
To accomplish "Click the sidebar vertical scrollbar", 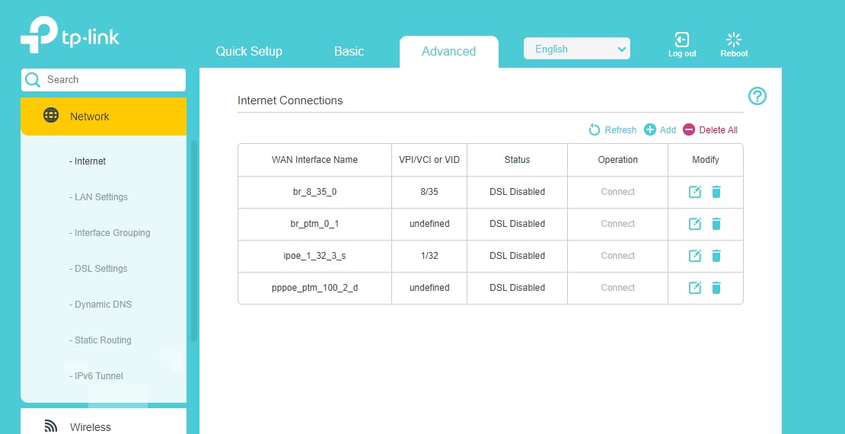I will pyautogui.click(x=194, y=241).
